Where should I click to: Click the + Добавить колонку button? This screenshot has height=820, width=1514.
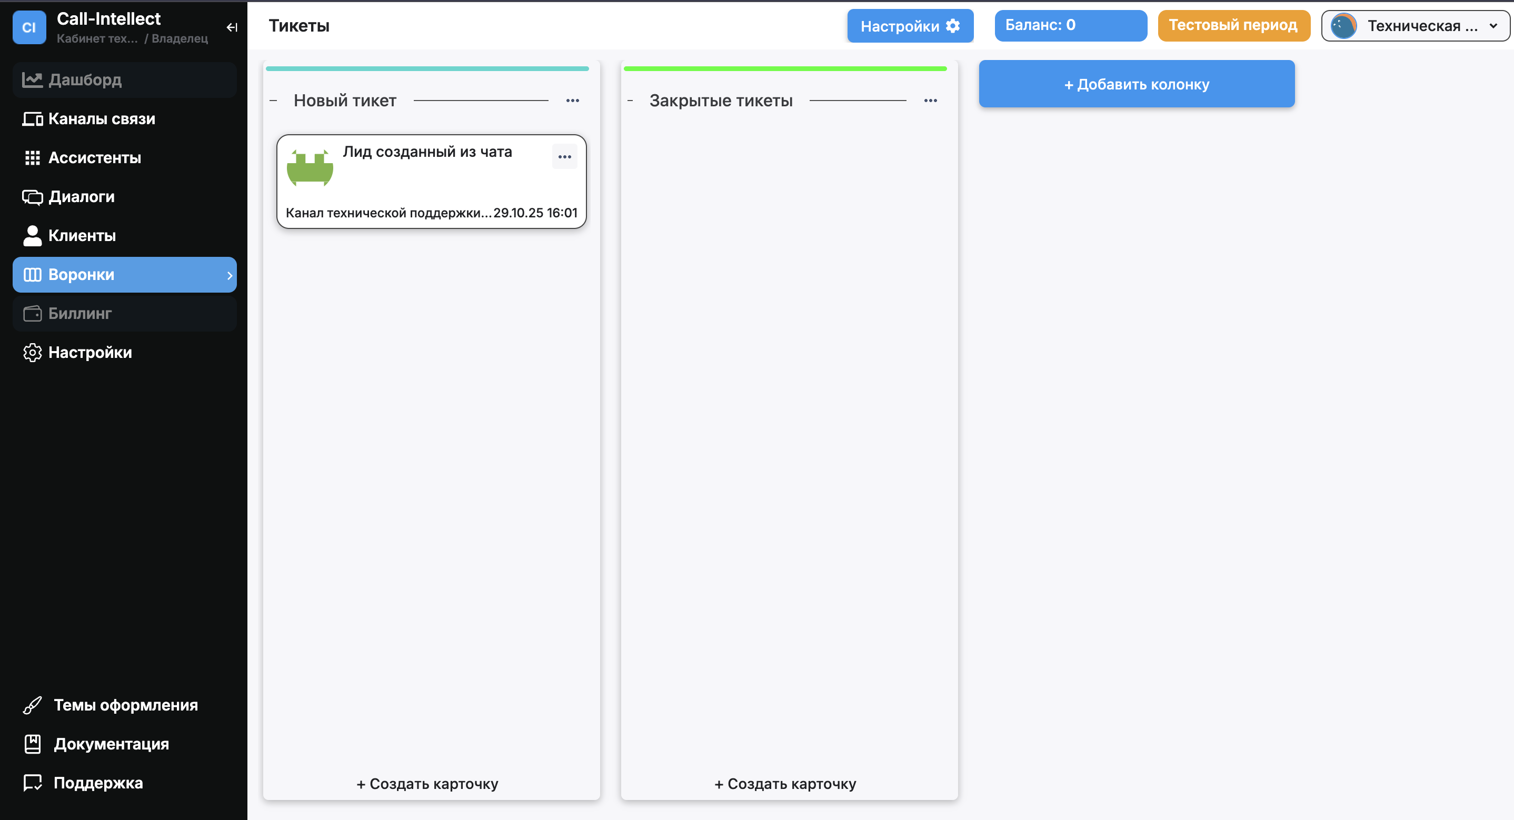click(1136, 84)
